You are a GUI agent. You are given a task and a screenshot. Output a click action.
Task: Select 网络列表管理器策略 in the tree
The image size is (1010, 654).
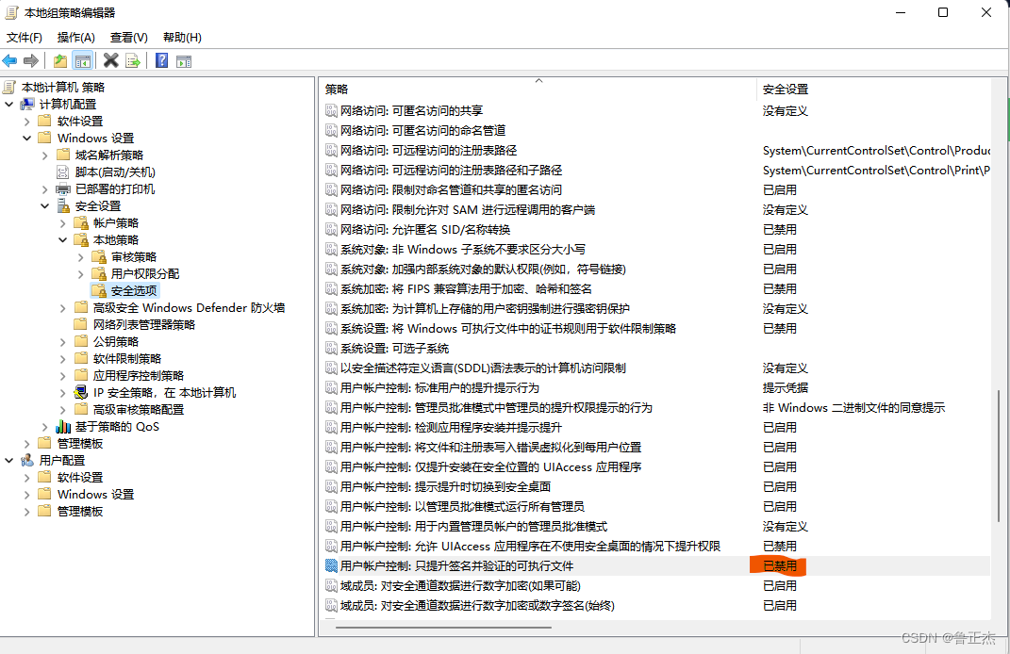click(143, 324)
